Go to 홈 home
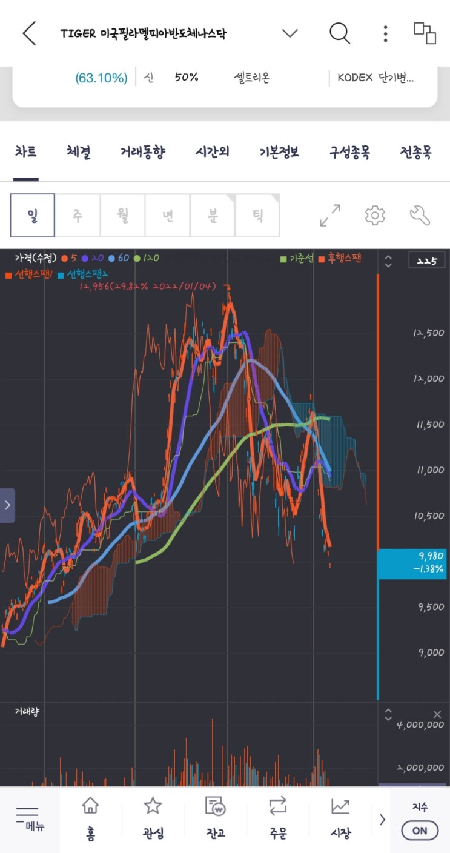This screenshot has width=450, height=853. click(90, 818)
